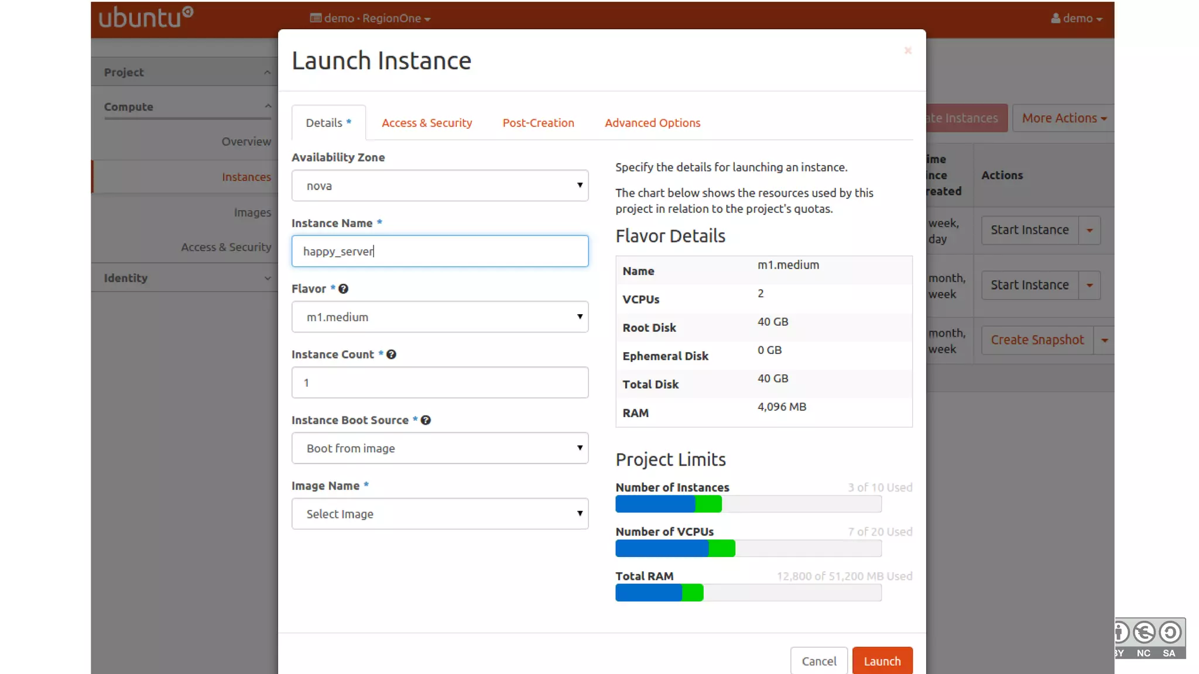Click the Number of Instances usage bar
This screenshot has height=674, width=1199.
tap(748, 504)
